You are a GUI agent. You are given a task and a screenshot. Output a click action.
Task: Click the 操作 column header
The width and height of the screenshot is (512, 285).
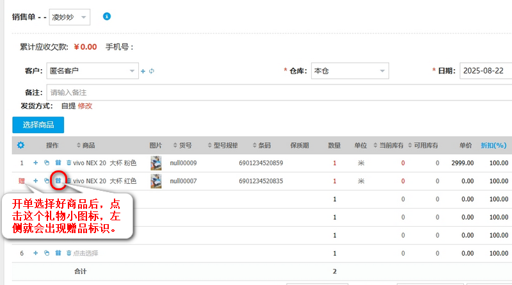pyautogui.click(x=52, y=145)
